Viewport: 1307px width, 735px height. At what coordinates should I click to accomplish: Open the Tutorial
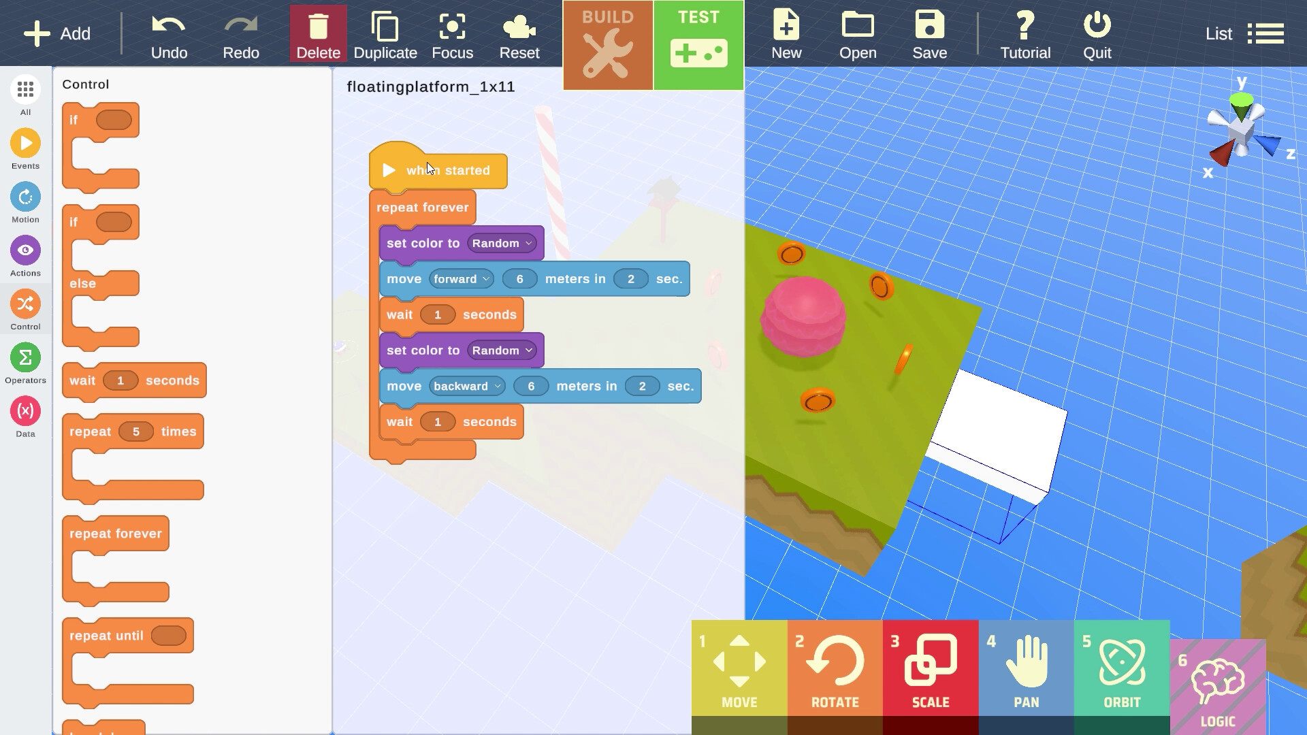coord(1024,33)
